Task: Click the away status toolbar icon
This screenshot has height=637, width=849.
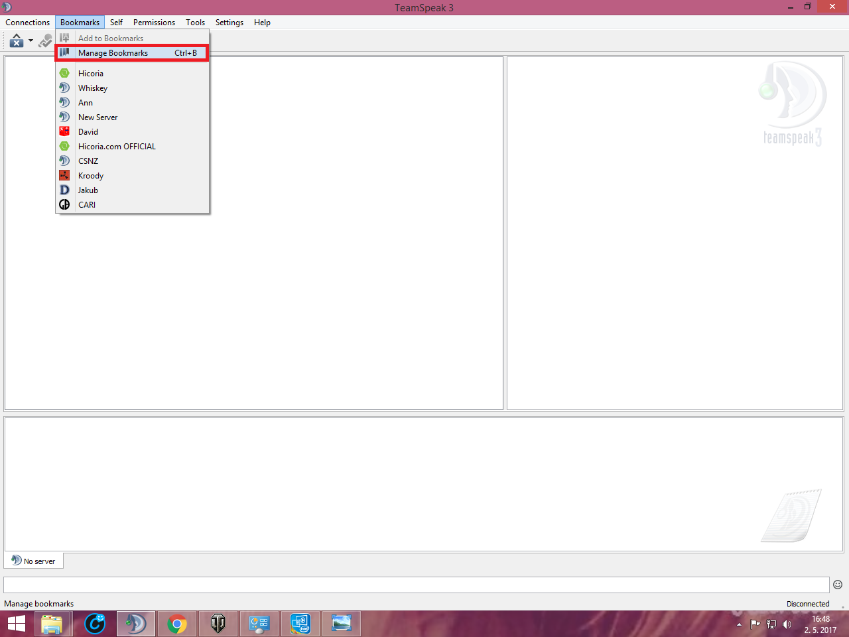Action: [17, 41]
